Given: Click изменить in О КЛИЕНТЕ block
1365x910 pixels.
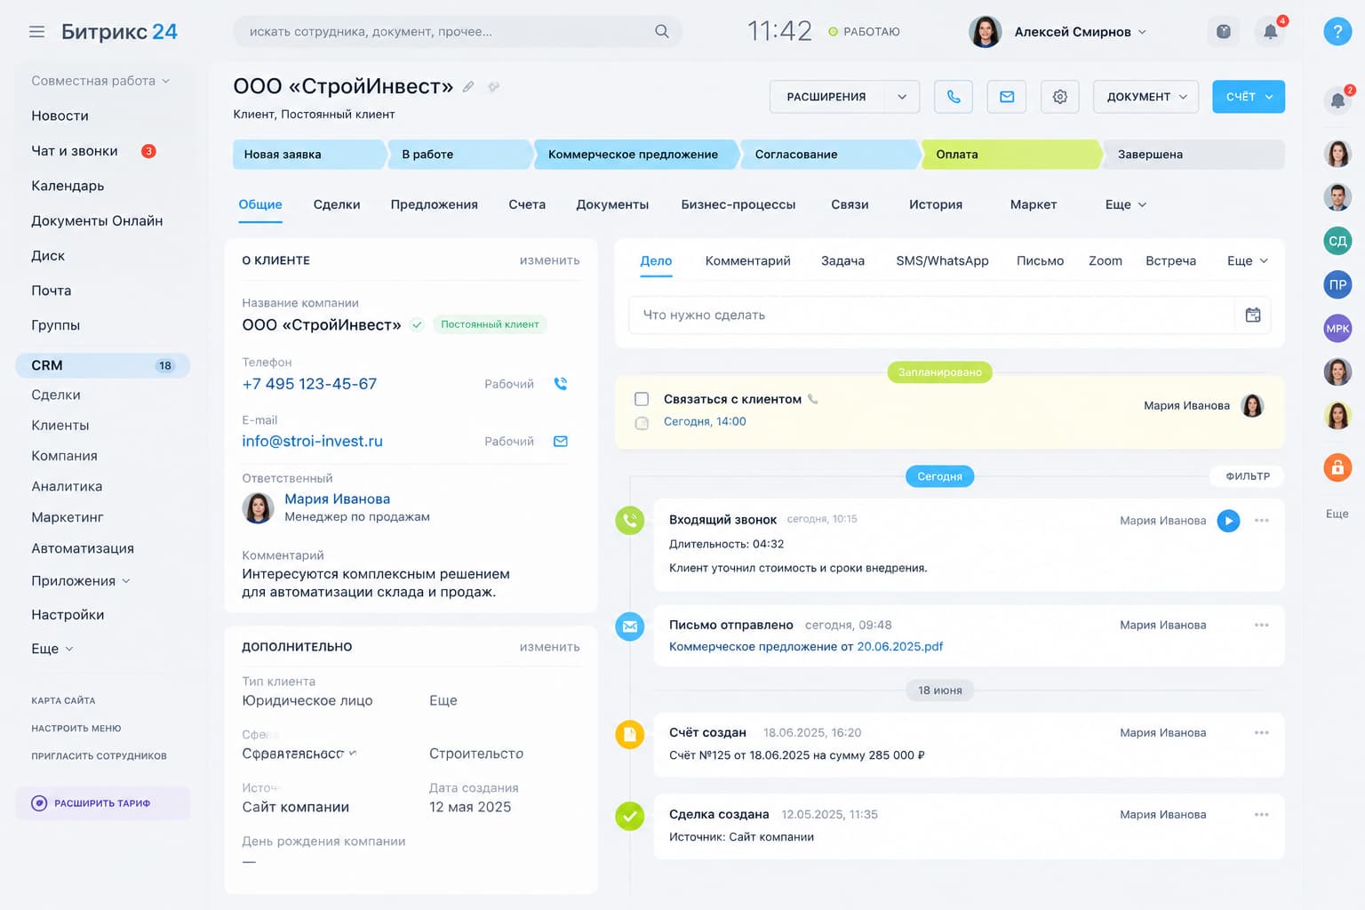Looking at the screenshot, I should pyautogui.click(x=550, y=260).
